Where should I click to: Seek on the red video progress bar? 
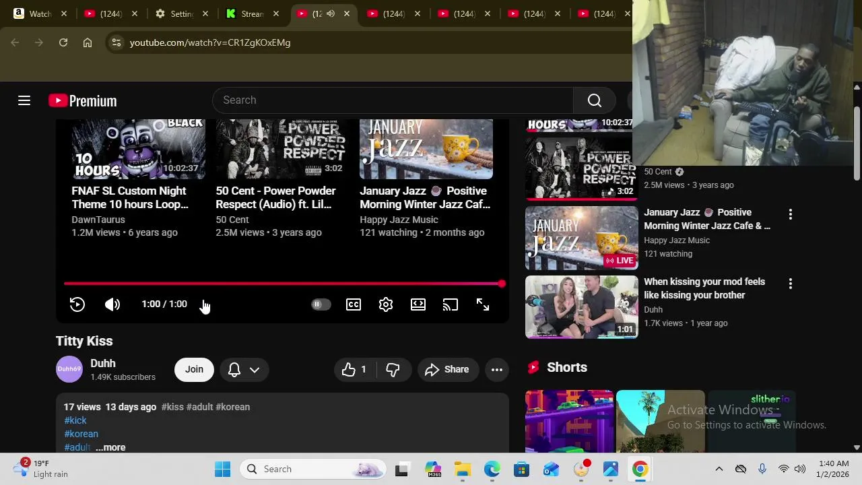click(x=283, y=284)
